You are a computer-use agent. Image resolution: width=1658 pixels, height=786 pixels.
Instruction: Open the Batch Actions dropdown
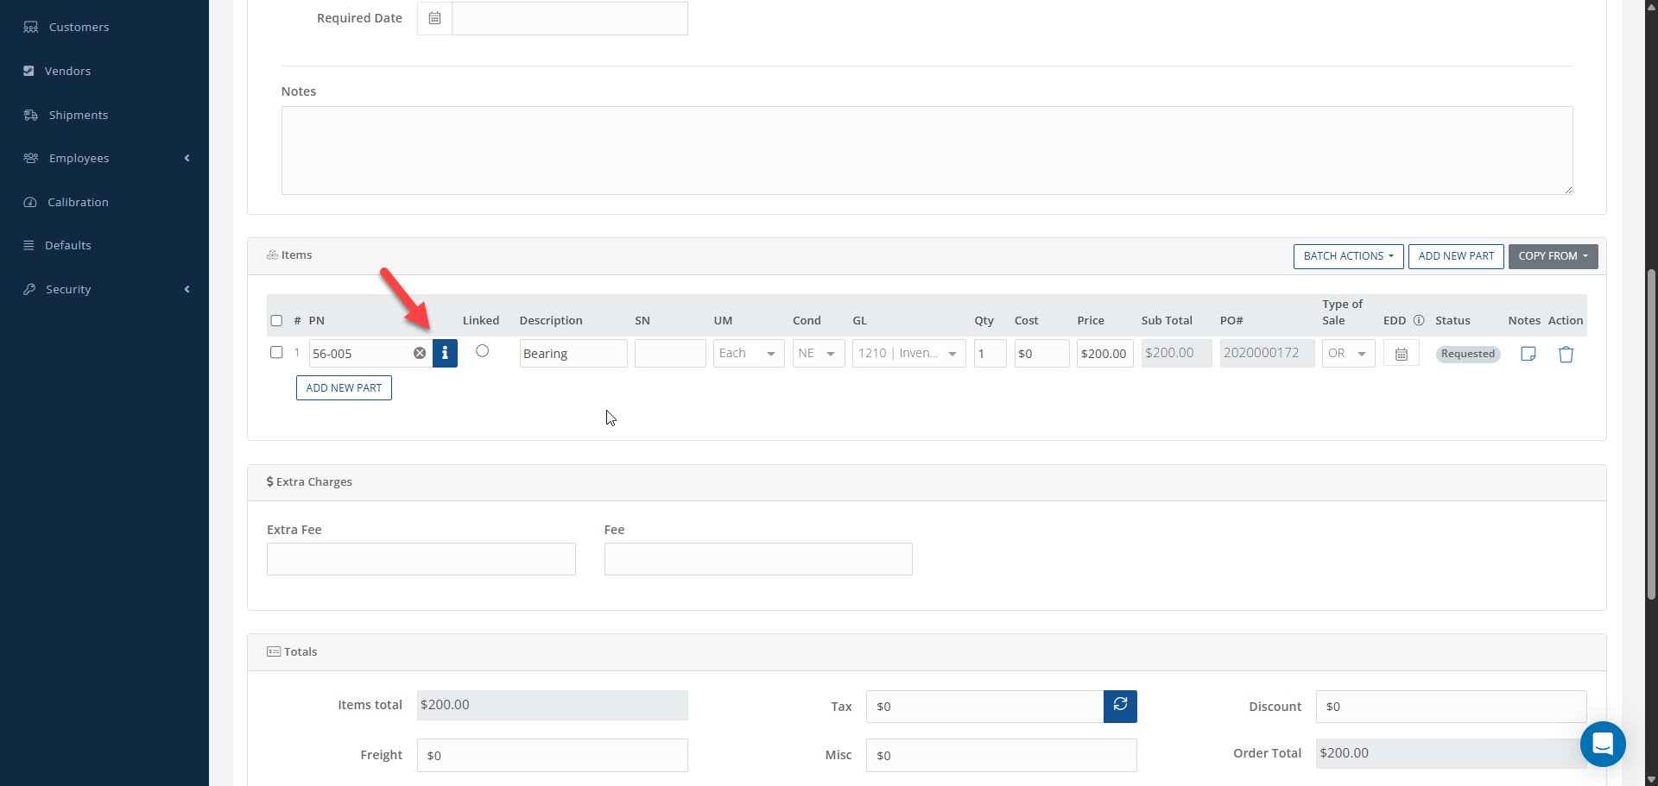coord(1348,256)
